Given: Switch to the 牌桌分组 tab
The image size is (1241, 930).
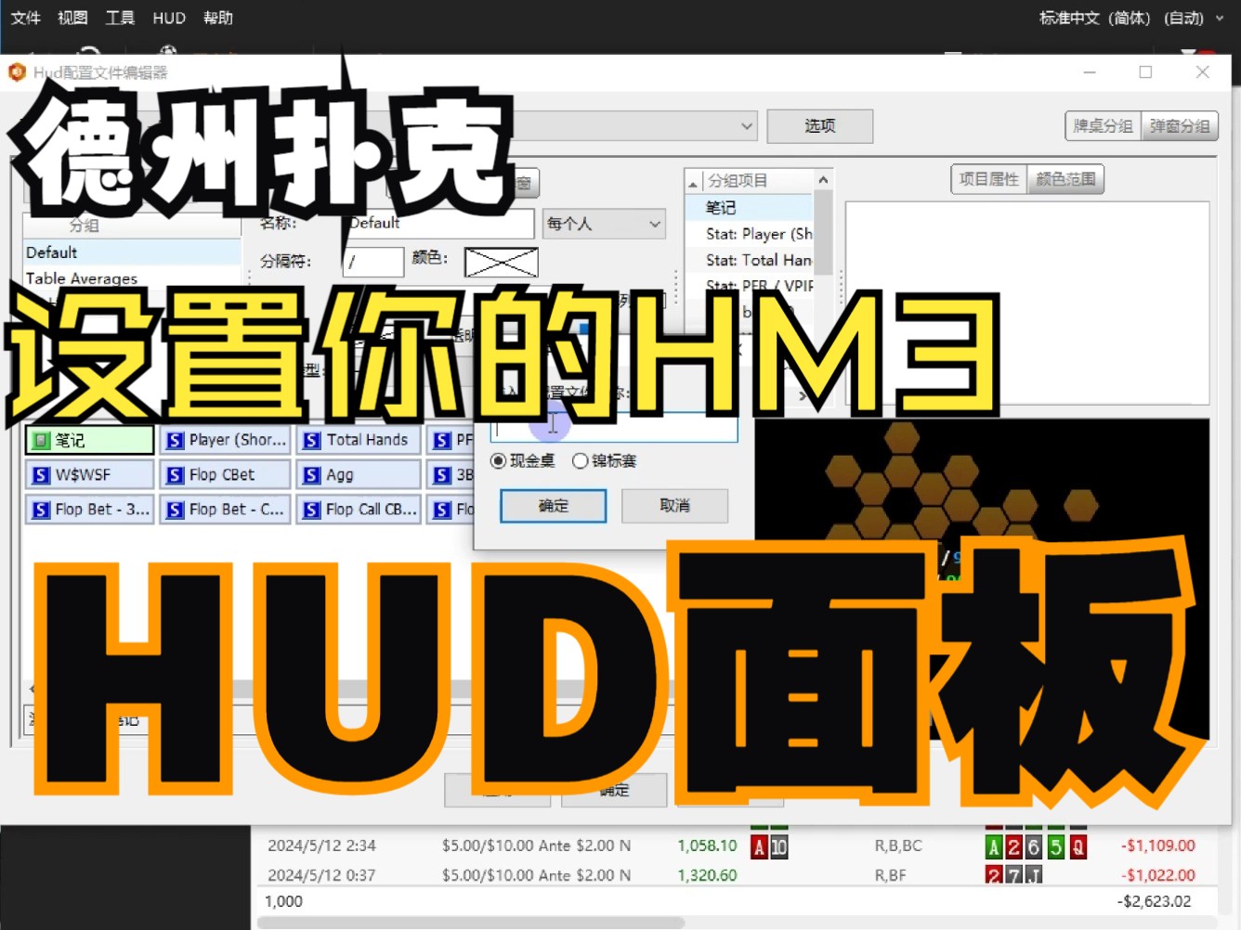Looking at the screenshot, I should point(1103,126).
